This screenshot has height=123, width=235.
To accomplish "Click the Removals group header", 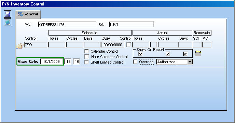I will pyautogui.click(x=202, y=33).
